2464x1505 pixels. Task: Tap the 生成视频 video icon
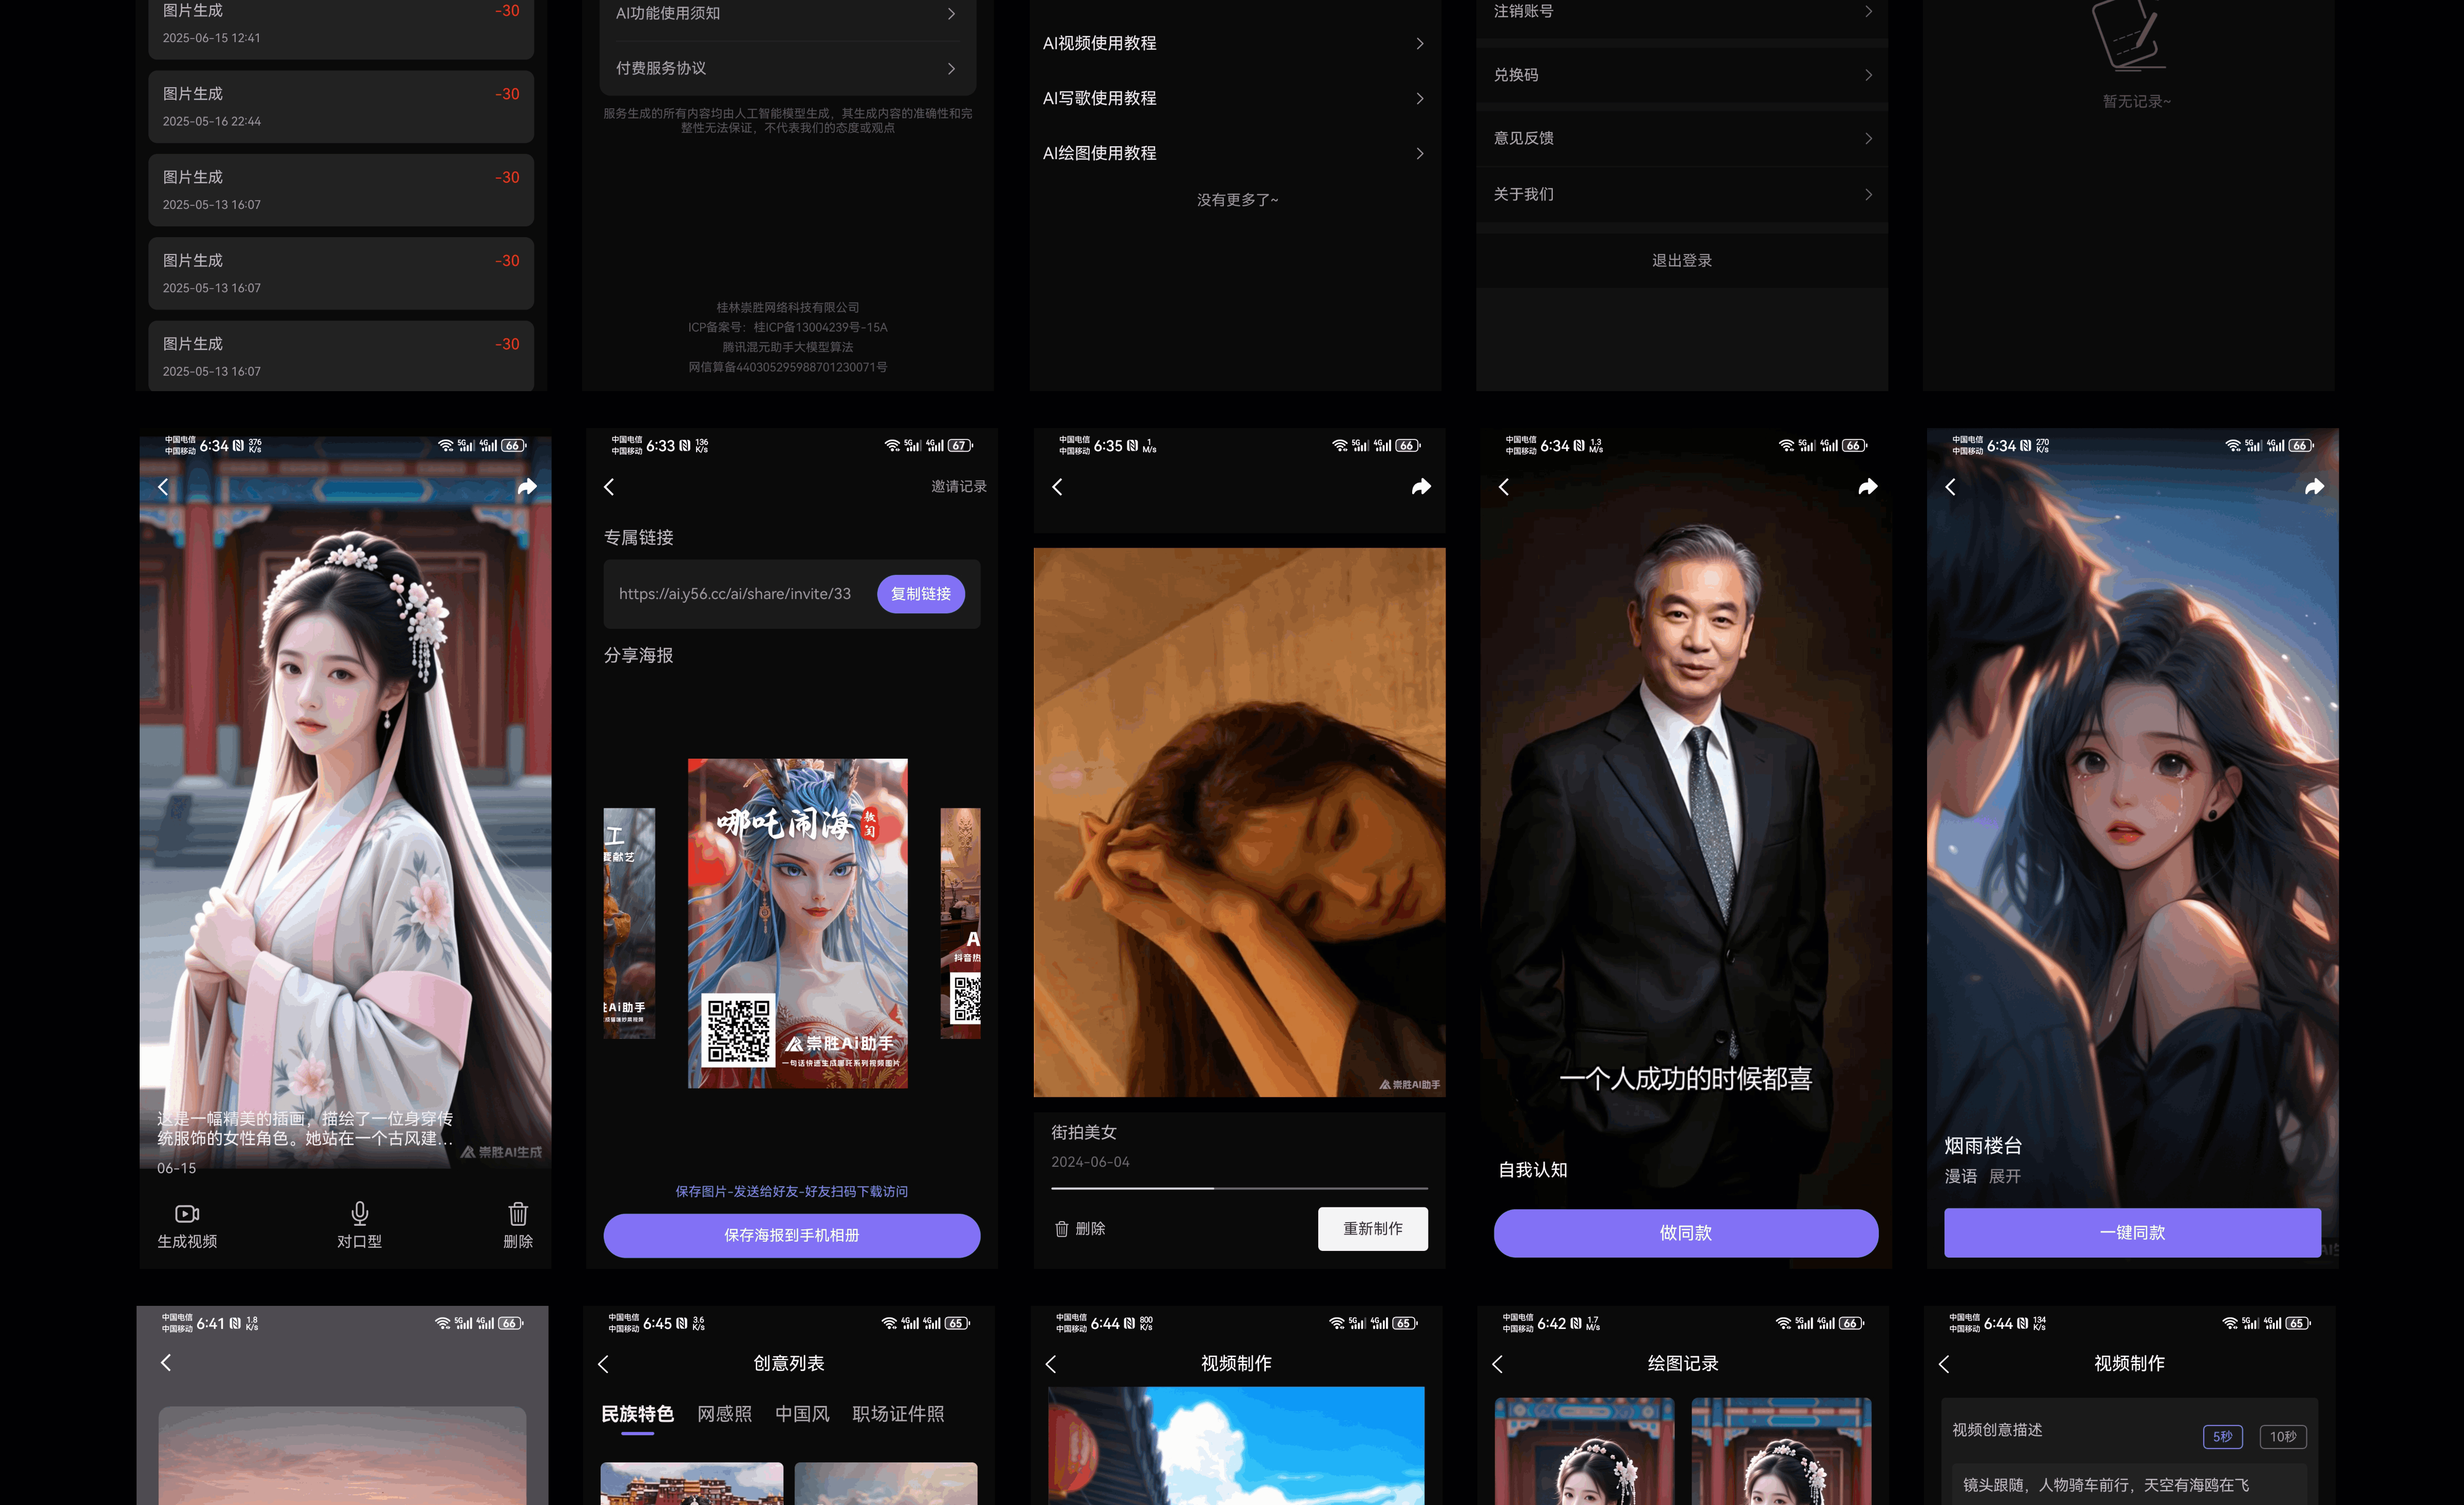tap(187, 1214)
